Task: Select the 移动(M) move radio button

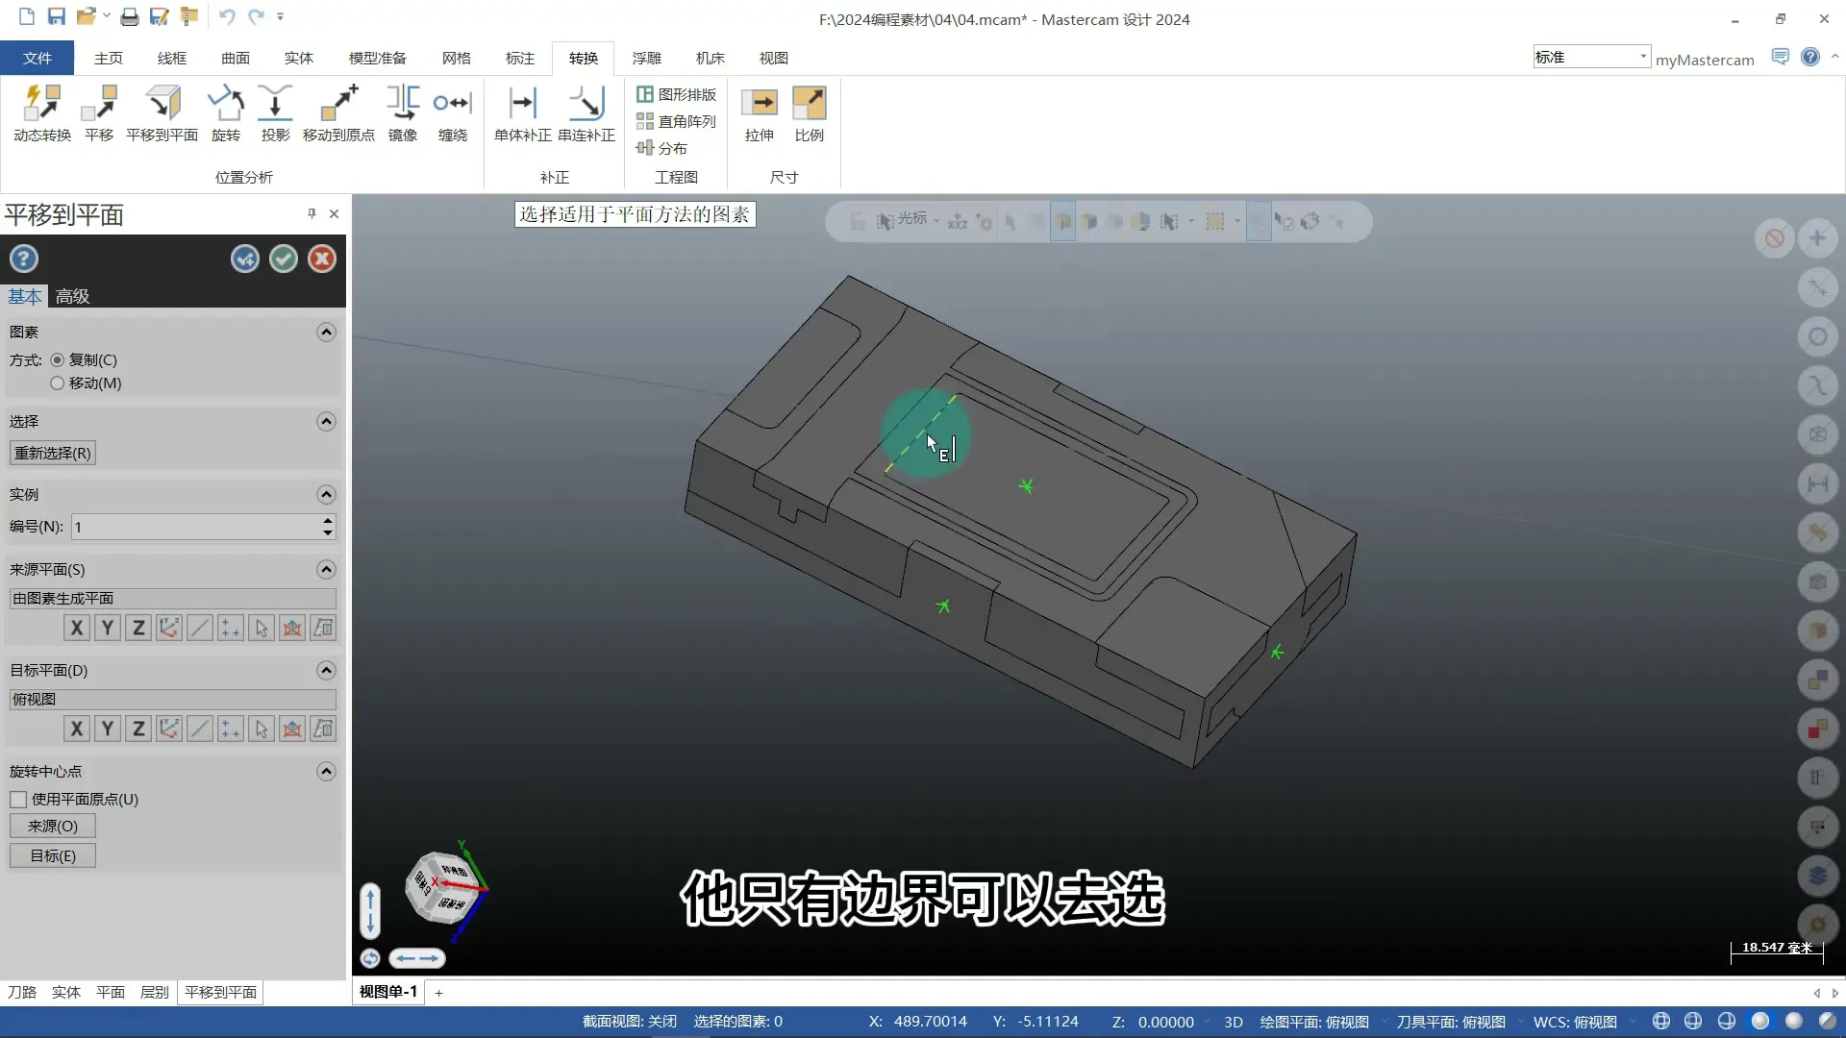Action: 58,383
